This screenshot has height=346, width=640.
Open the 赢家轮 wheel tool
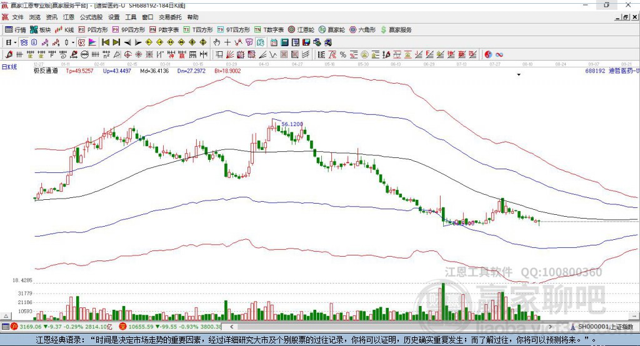point(332,30)
